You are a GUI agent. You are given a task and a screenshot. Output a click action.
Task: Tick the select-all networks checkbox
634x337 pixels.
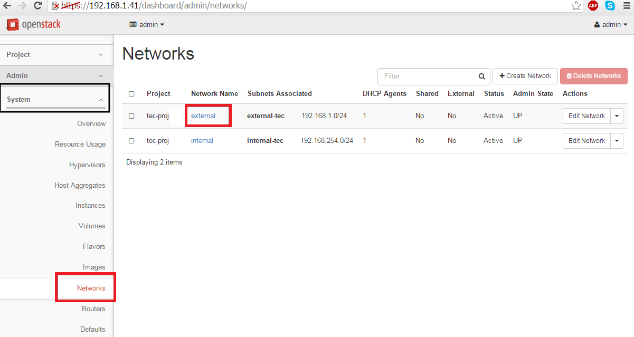(131, 94)
